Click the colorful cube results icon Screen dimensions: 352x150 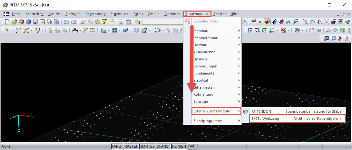[343, 30]
